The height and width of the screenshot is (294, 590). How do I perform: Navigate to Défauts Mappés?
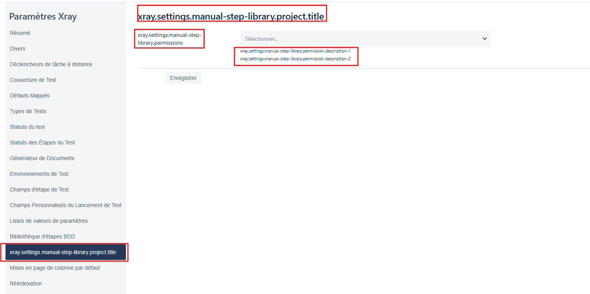pos(30,96)
